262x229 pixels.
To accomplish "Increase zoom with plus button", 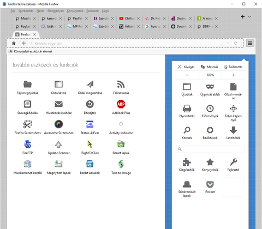I will (234, 75).
